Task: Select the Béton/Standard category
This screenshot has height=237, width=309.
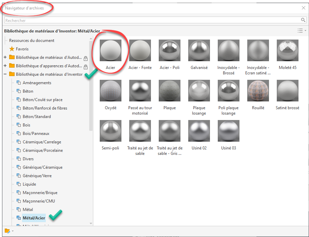Action: tap(37, 116)
